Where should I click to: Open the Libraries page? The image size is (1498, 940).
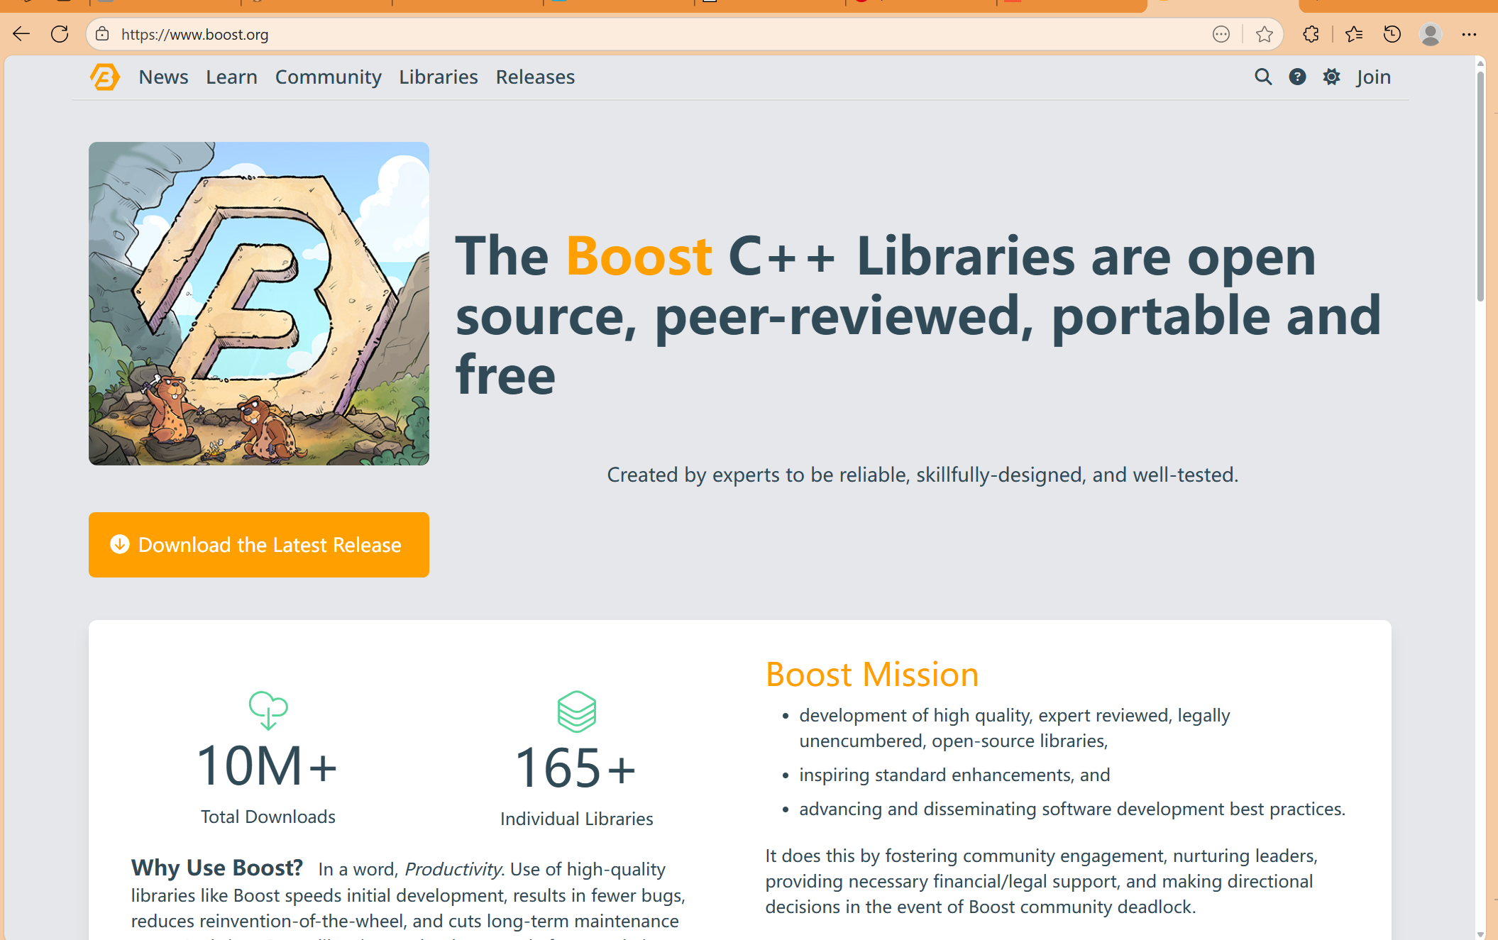pyautogui.click(x=438, y=77)
